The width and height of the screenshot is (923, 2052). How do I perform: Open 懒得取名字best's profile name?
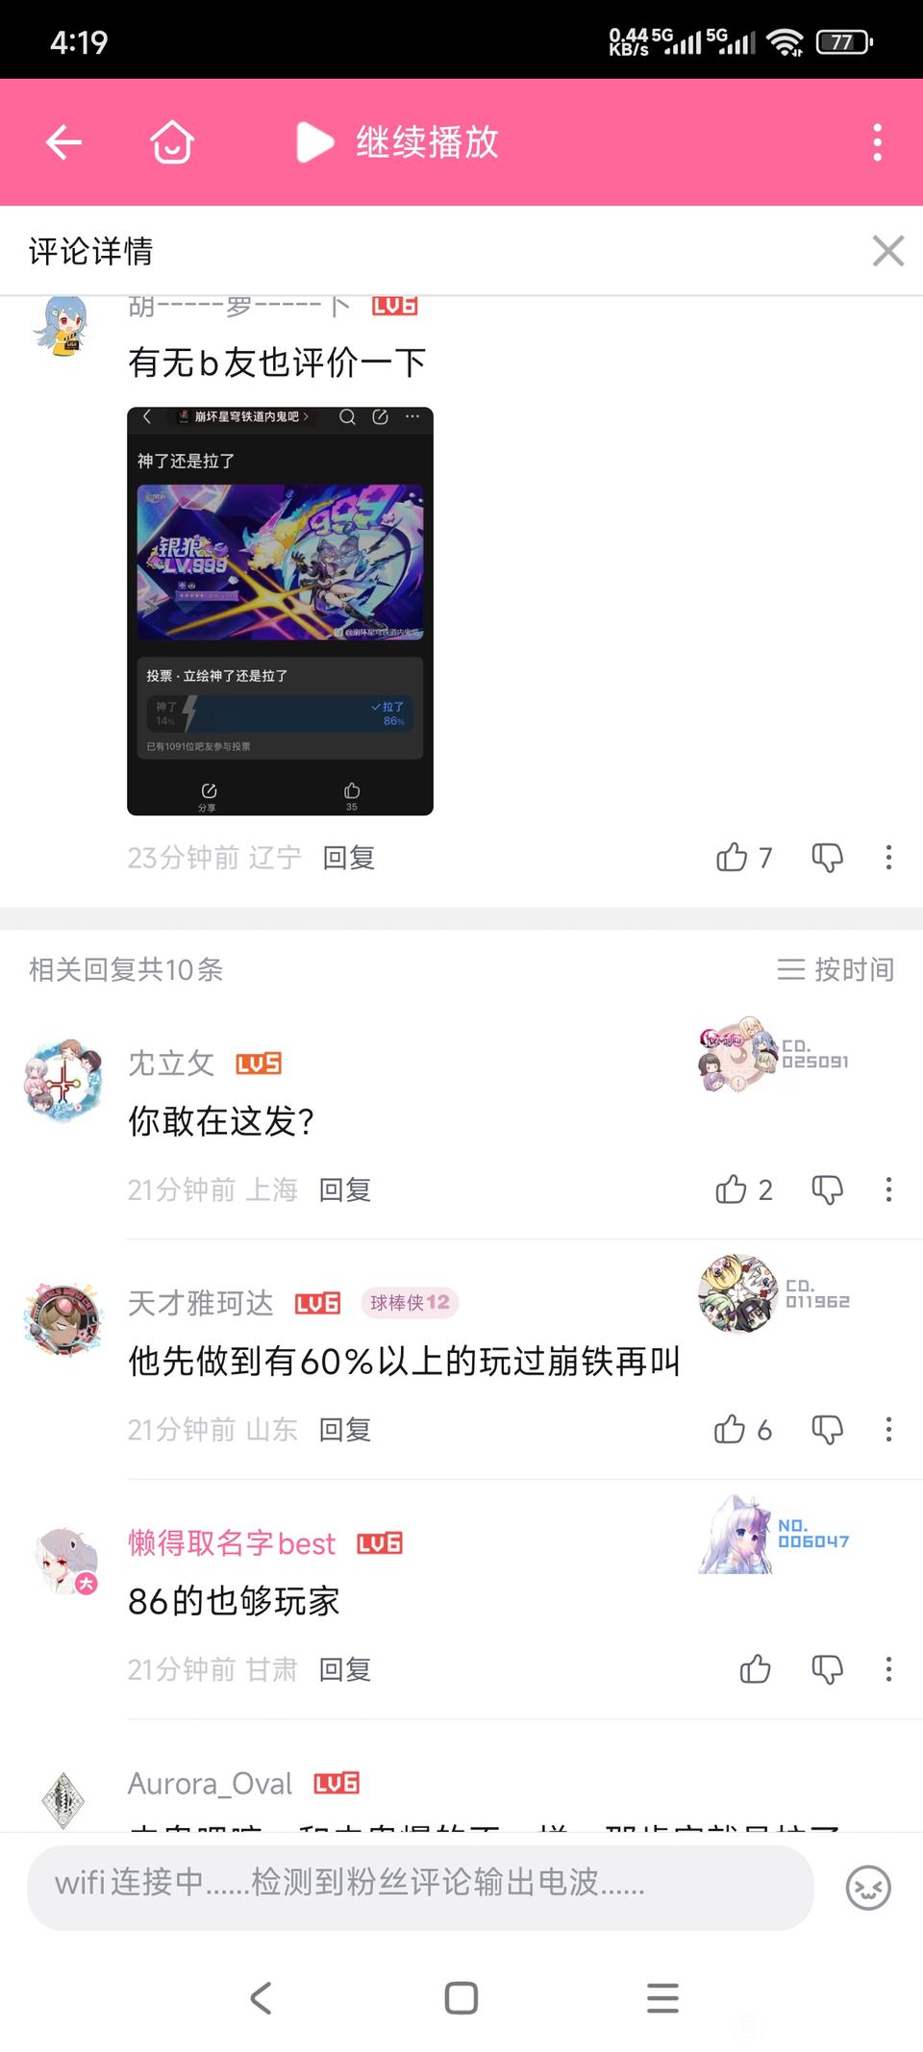(x=232, y=1543)
